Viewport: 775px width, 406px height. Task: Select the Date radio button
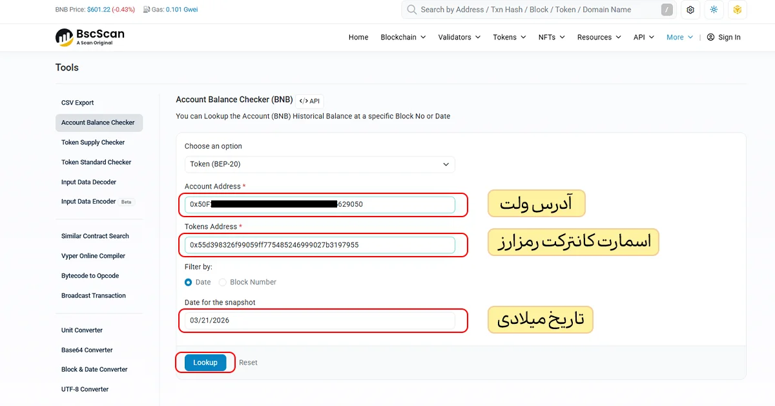click(189, 282)
